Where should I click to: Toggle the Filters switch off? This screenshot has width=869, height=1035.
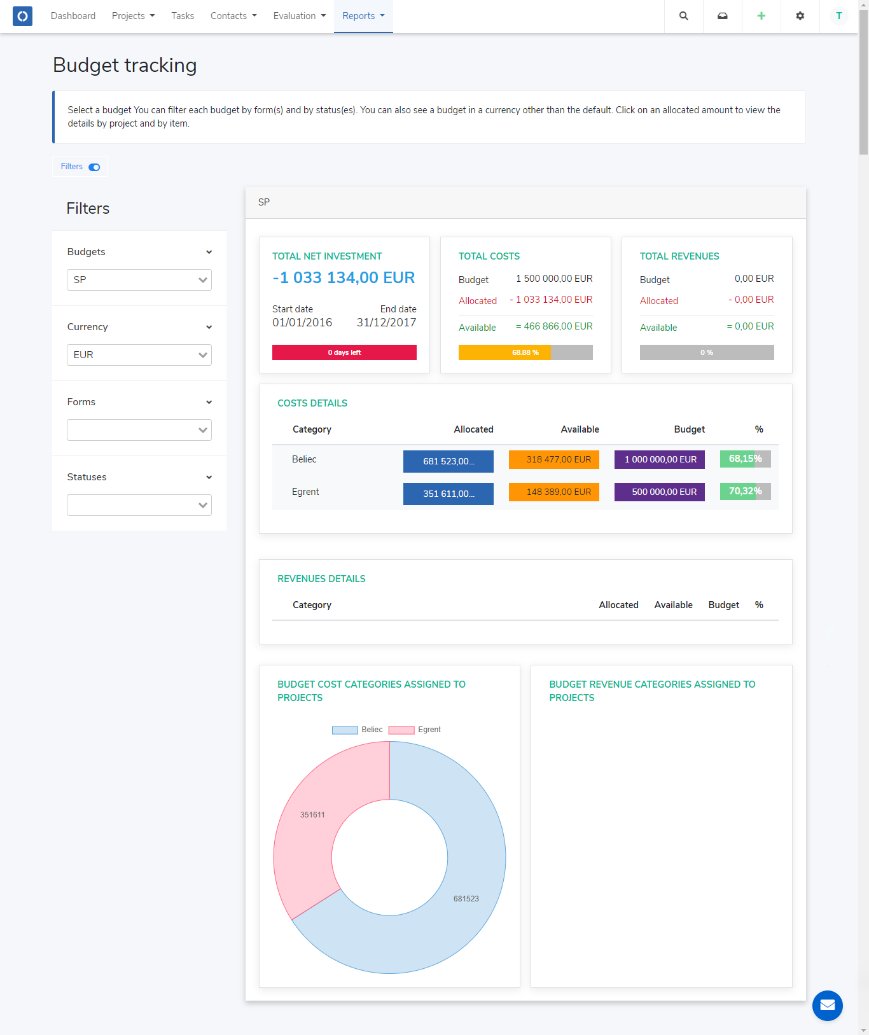click(94, 167)
